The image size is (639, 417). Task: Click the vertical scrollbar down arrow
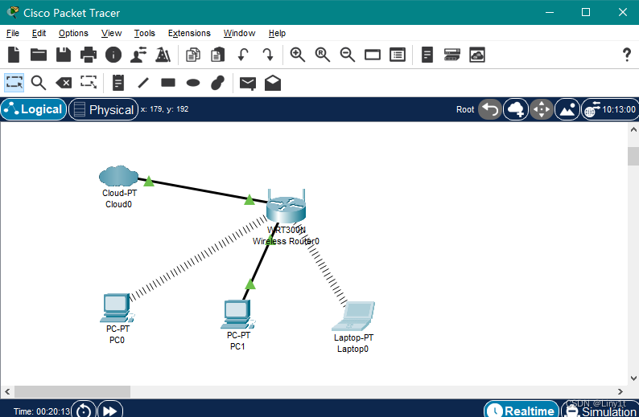(633, 378)
